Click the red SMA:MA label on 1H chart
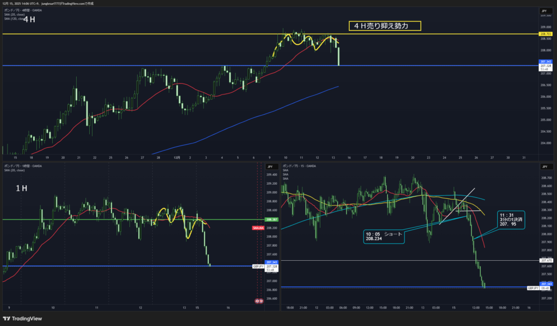Viewport: 557px width, 326px height. (x=258, y=229)
